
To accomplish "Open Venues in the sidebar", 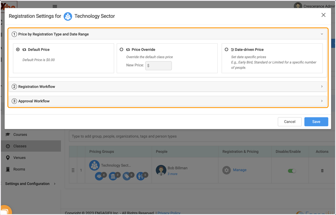I will coord(19,158).
